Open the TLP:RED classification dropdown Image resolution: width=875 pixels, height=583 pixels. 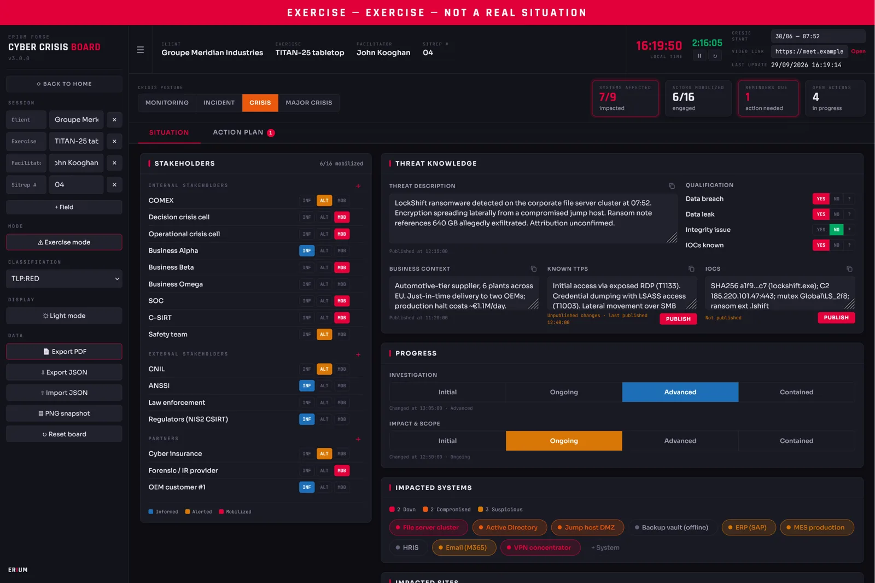tap(64, 278)
